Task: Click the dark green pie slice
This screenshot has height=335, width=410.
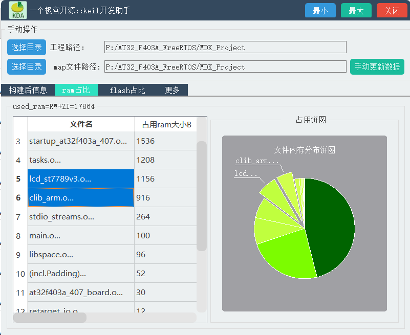Action: tap(332, 225)
